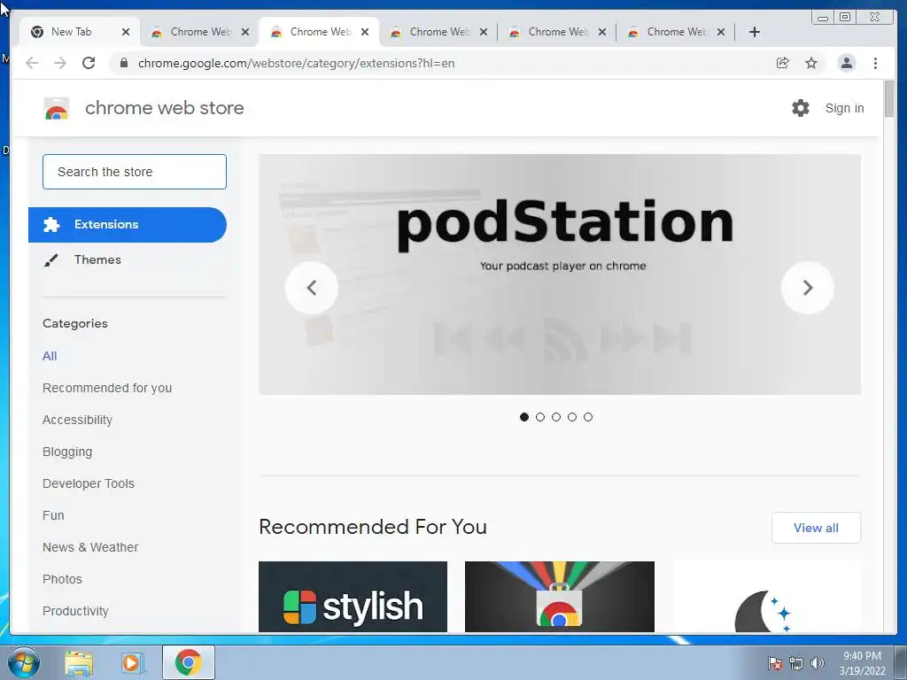Viewport: 907px width, 680px height.
Task: Show previous carousel slide
Action: click(312, 288)
